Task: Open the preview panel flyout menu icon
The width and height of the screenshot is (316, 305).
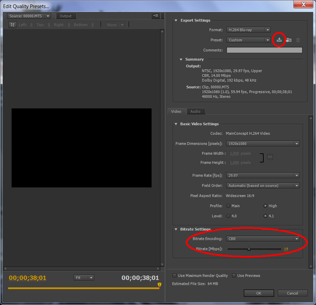Action: pos(156,16)
